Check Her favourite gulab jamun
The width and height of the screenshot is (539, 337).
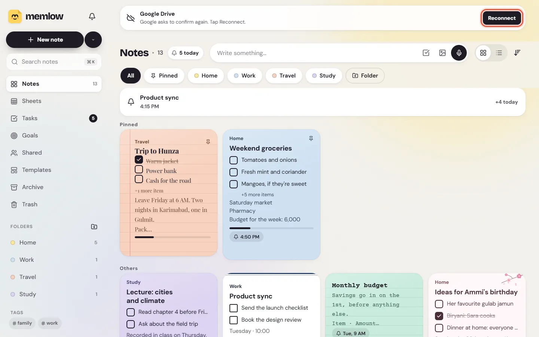439,304
